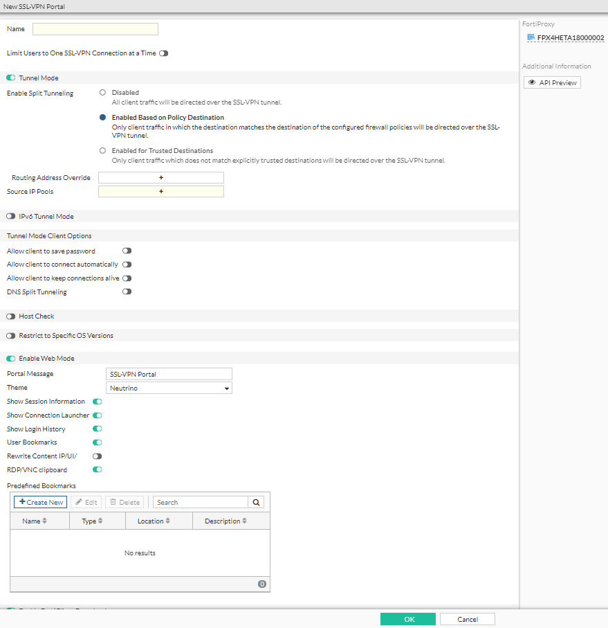The width and height of the screenshot is (608, 628).
Task: Click the plus icon in Routing Address Override
Action: pos(161,178)
